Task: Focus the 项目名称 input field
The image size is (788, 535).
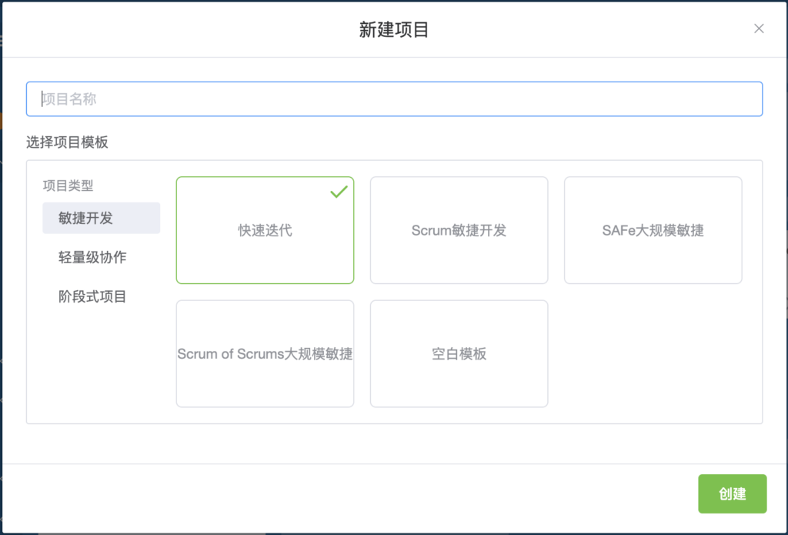Action: tap(394, 99)
